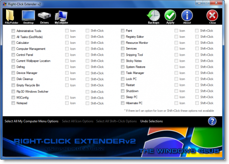Click Select All Icon Options link
The image size is (229, 164).
coord(77,121)
